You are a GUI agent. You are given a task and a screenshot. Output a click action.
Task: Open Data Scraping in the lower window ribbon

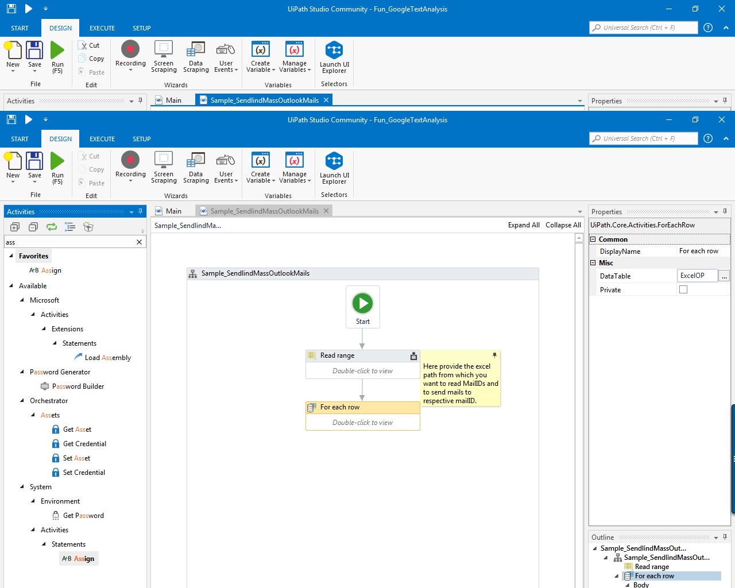coord(196,167)
